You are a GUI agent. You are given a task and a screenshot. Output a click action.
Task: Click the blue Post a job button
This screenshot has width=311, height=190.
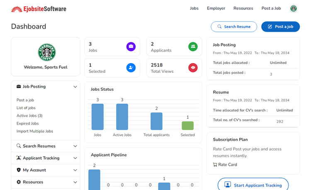280,27
